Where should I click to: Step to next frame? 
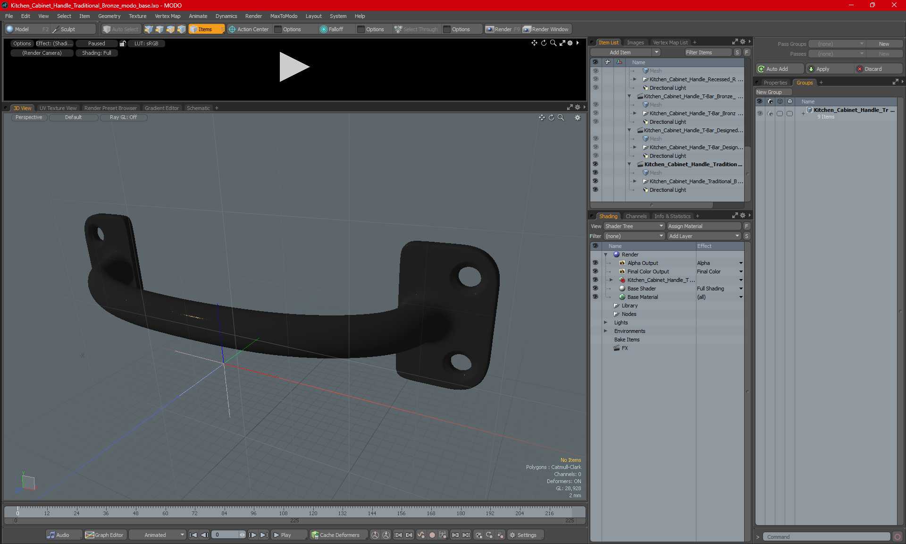click(252, 535)
